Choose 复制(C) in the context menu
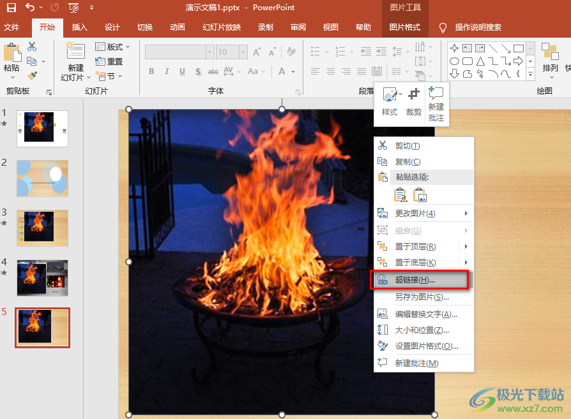Image resolution: width=571 pixels, height=419 pixels. tap(424, 161)
